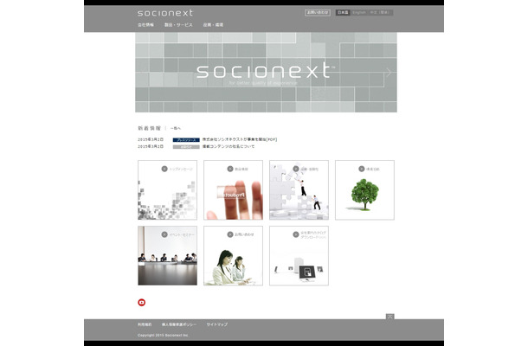Open the 一覧へ news list link
The height and width of the screenshot is (346, 528).
point(176,128)
